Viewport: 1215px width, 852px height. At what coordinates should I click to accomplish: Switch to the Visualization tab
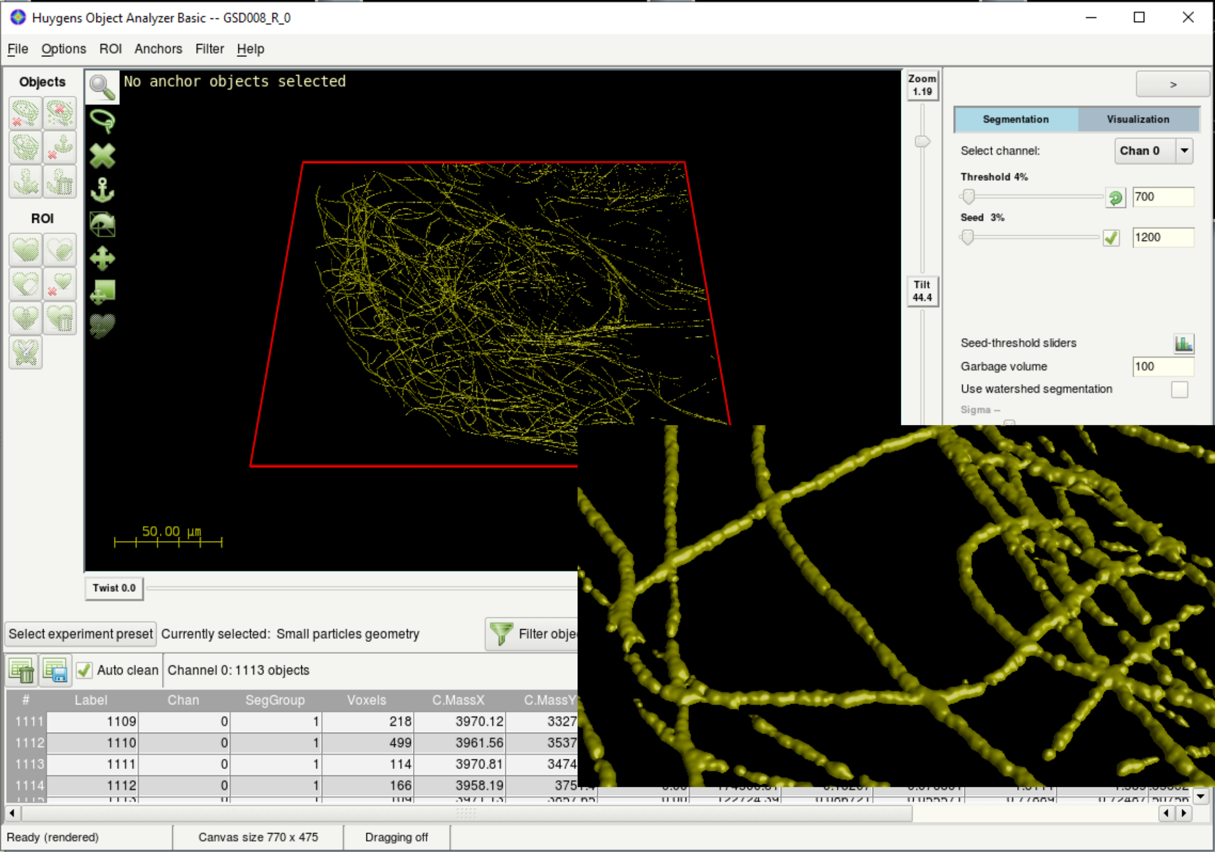1138,119
